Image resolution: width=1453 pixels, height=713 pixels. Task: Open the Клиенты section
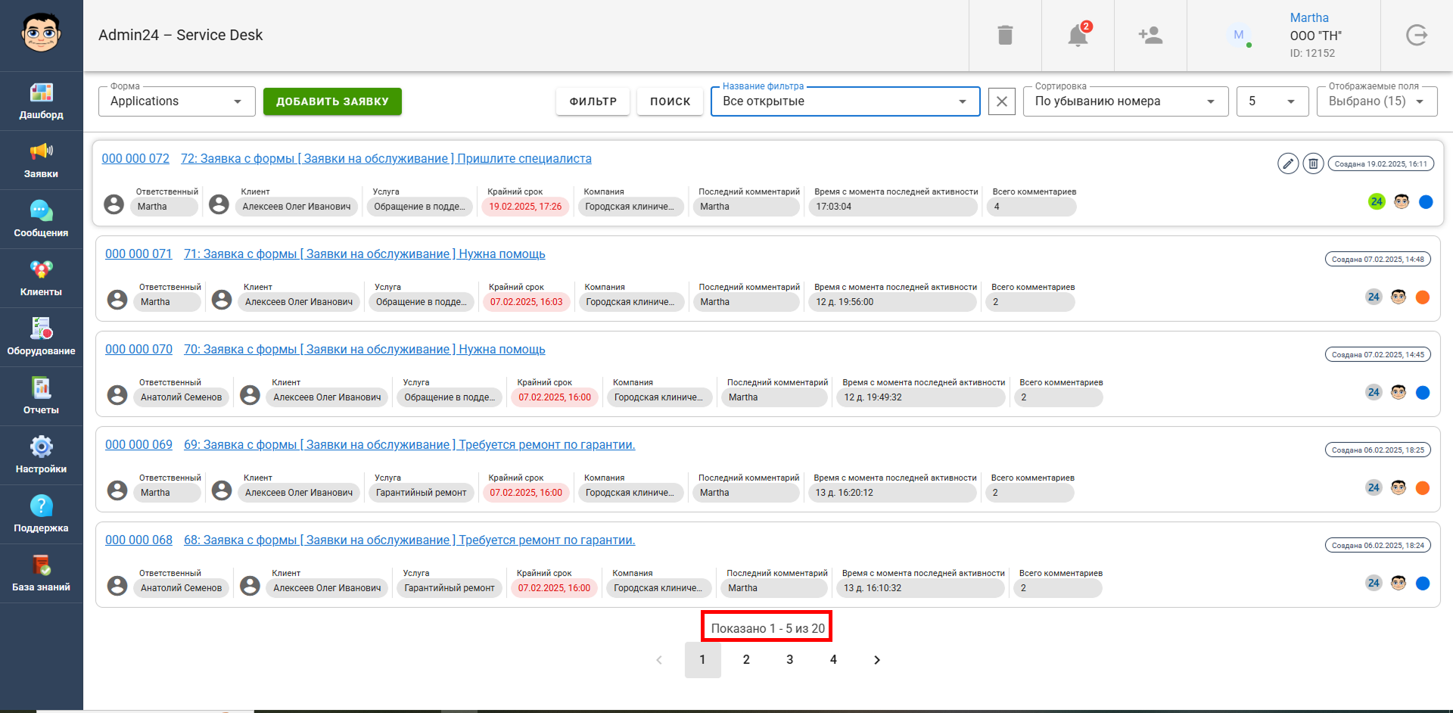[41, 279]
